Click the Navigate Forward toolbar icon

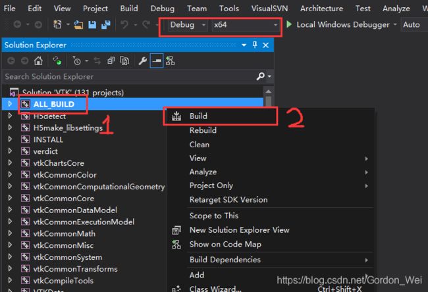[x=38, y=25]
